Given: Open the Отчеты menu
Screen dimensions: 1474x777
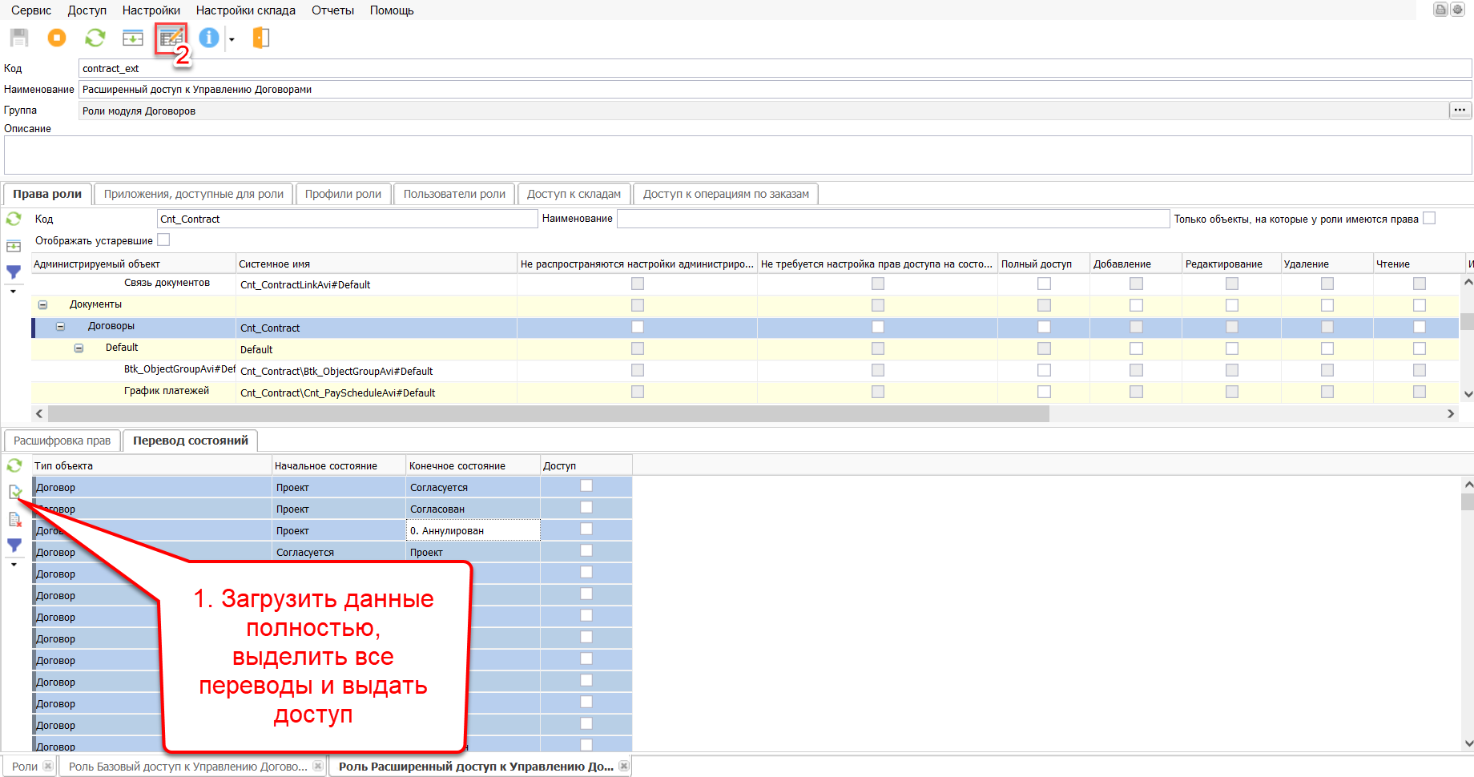Looking at the screenshot, I should [332, 10].
